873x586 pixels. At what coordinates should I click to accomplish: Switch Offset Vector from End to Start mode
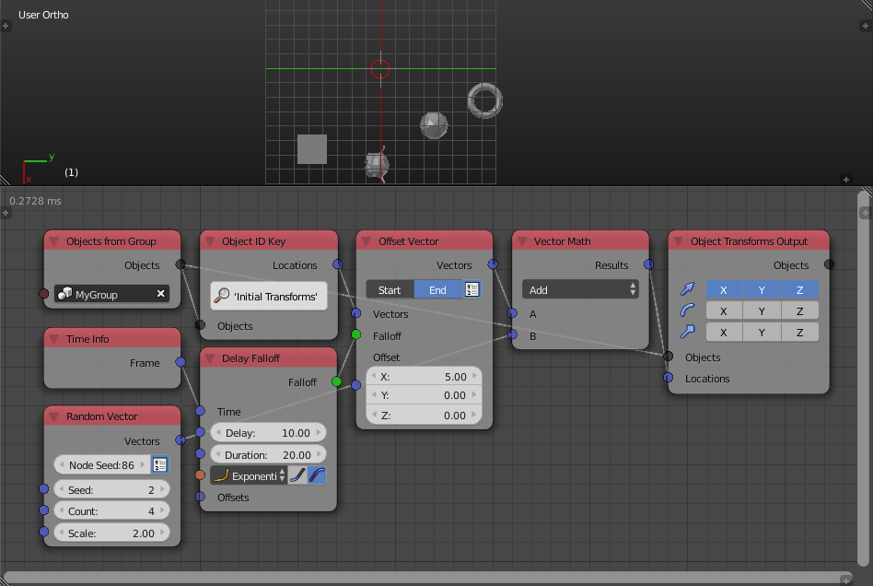coord(390,288)
